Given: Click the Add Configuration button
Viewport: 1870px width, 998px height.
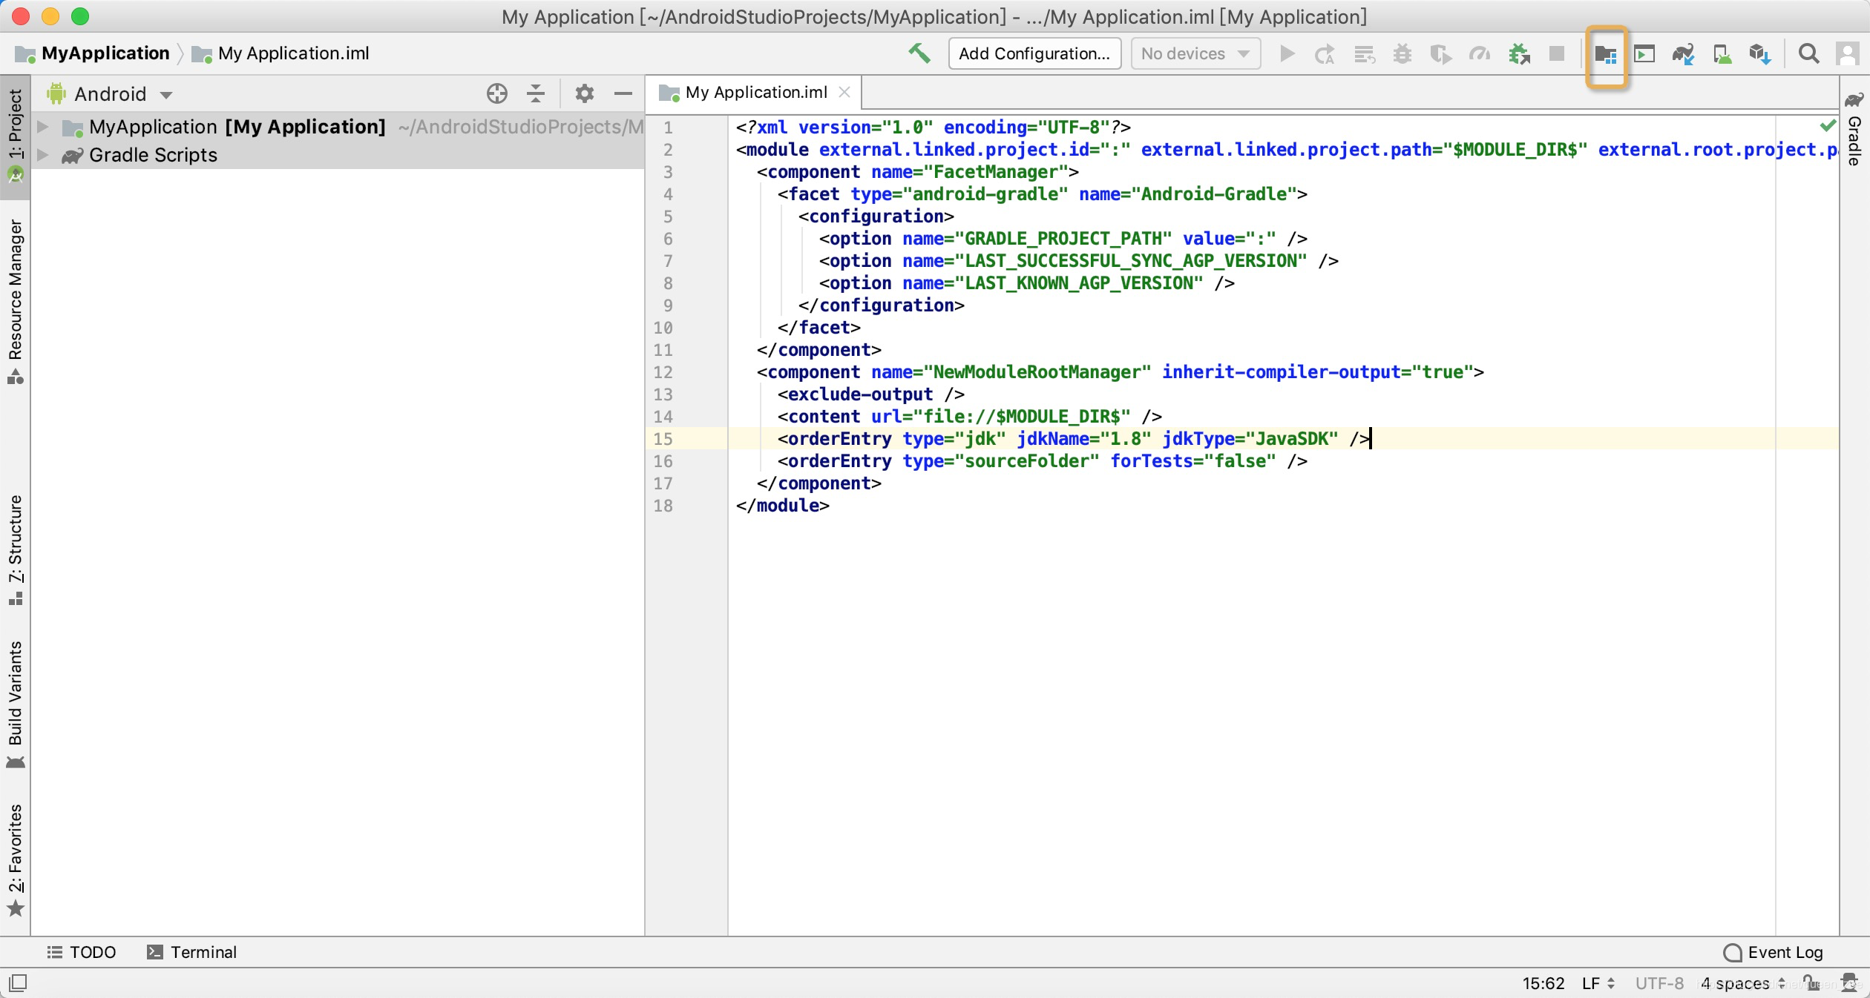Looking at the screenshot, I should tap(1034, 53).
